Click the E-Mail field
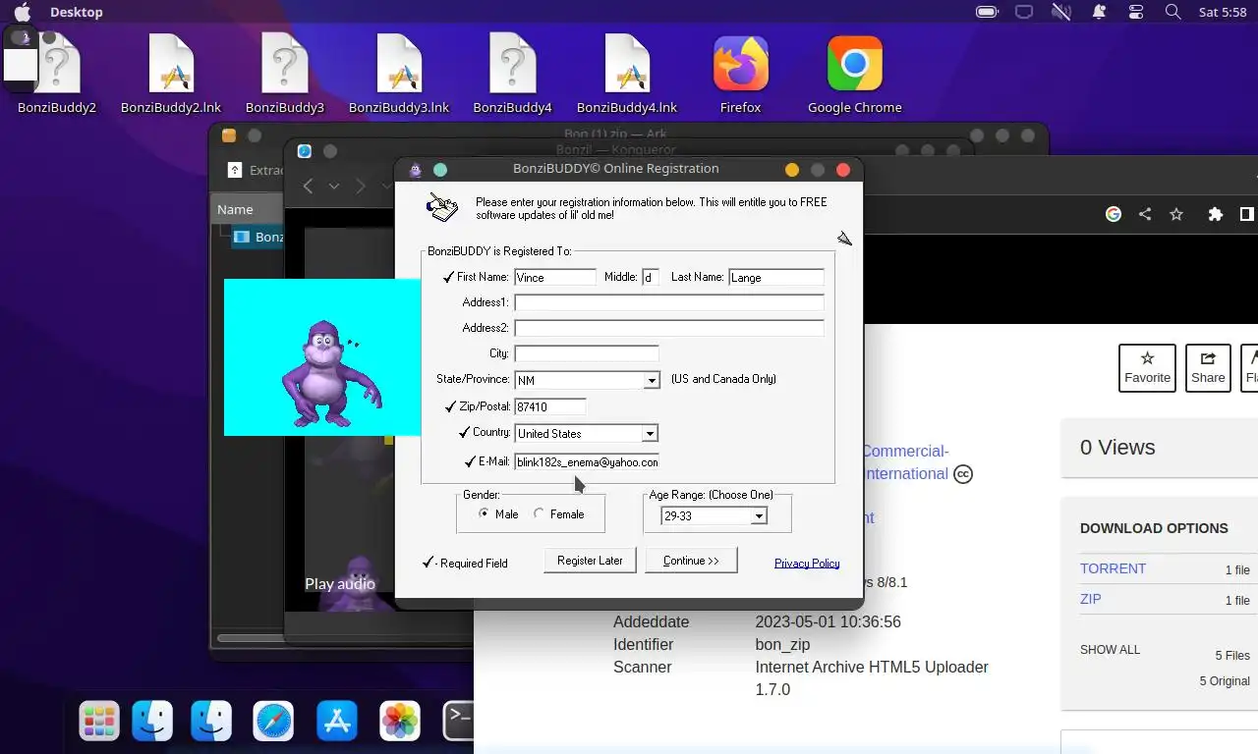Image resolution: width=1258 pixels, height=754 pixels. pos(587,461)
